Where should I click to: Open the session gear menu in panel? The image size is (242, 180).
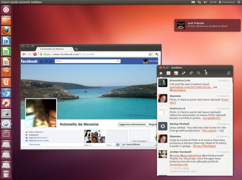point(239,2)
